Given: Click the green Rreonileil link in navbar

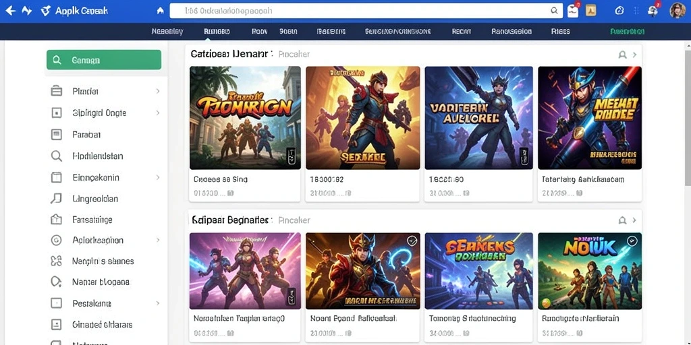Looking at the screenshot, I should point(627,31).
